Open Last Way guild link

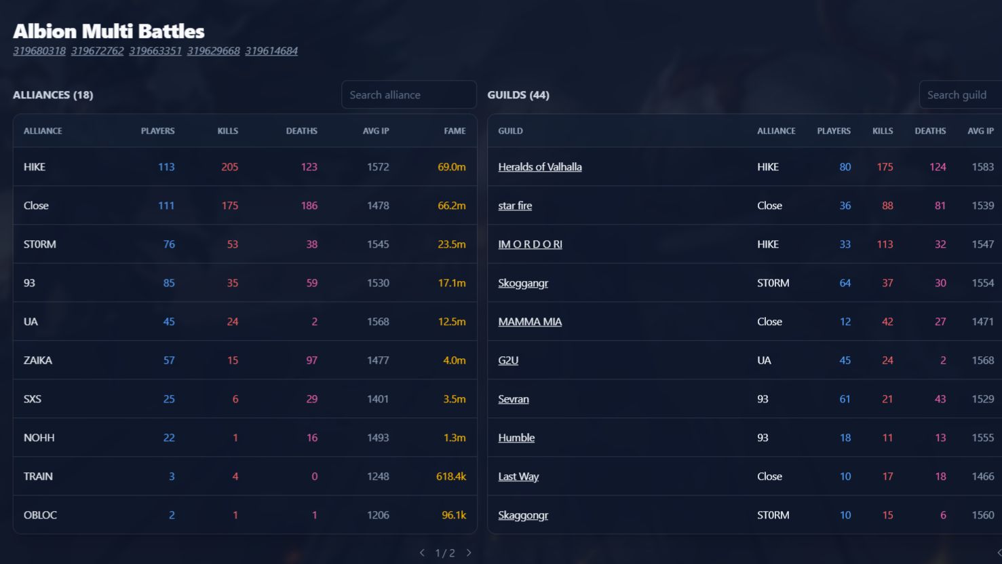click(518, 476)
